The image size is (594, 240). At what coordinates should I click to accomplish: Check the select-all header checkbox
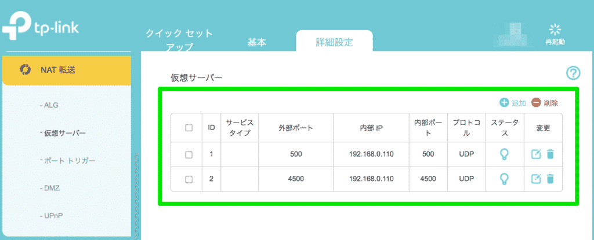tap(189, 128)
